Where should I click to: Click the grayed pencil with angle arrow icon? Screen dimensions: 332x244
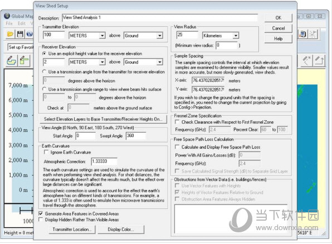306,61
